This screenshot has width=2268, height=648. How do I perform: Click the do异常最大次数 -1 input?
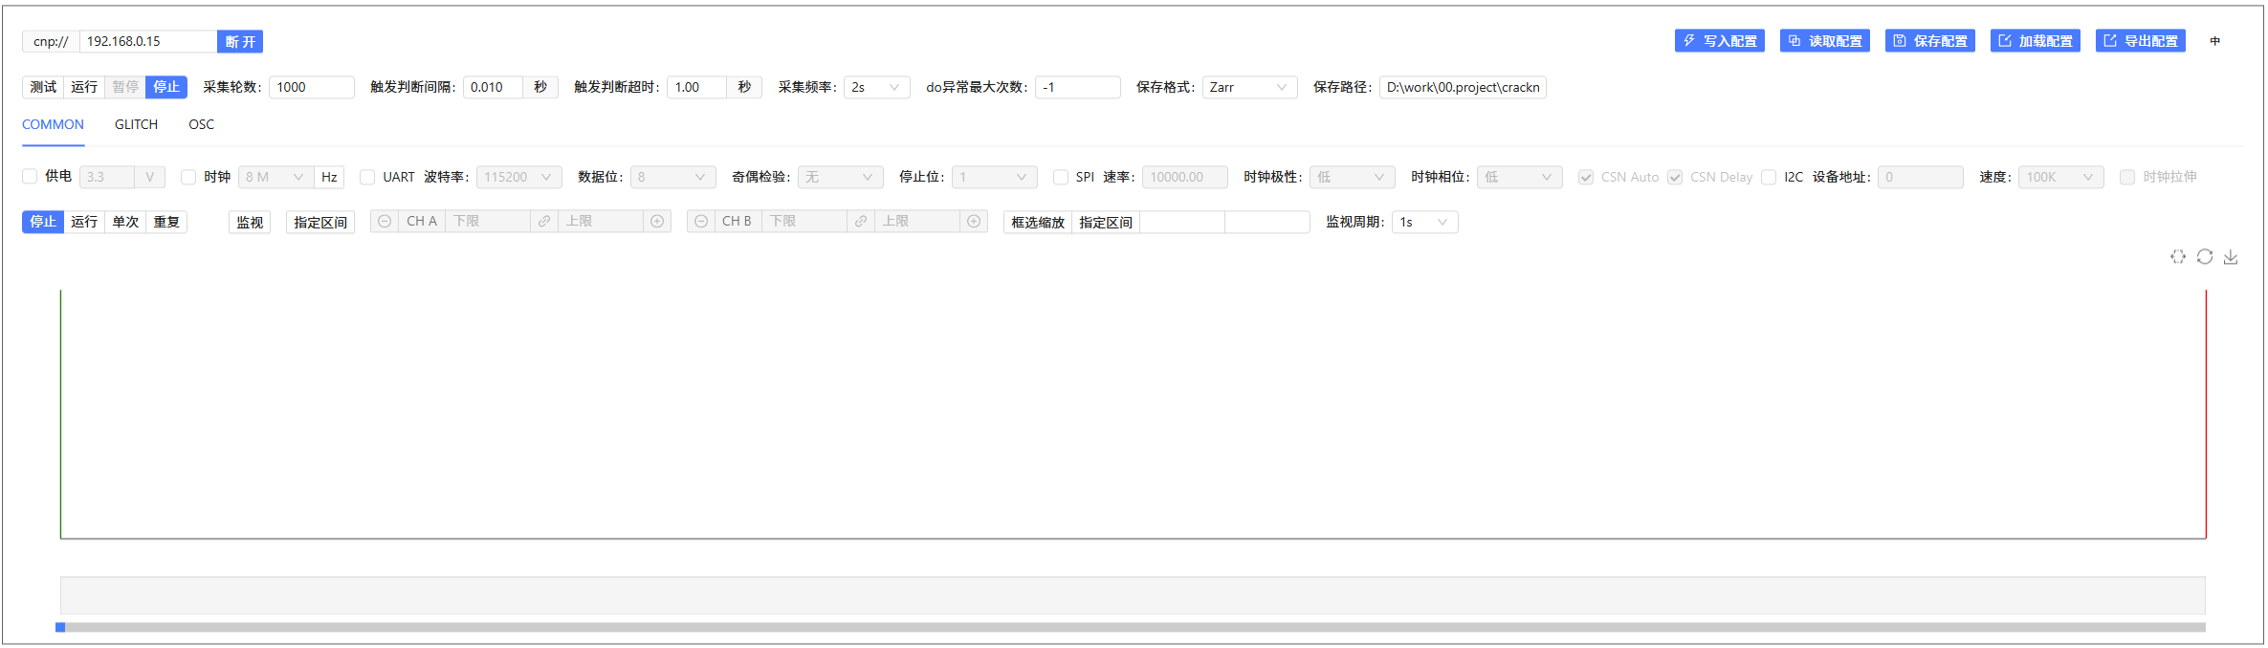point(1078,87)
